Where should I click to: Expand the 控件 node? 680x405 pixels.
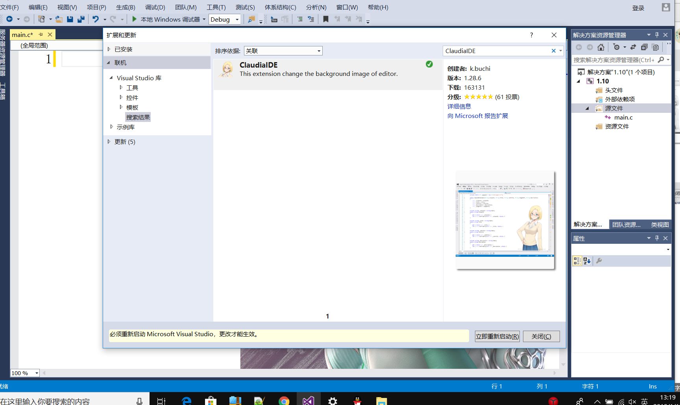[121, 97]
